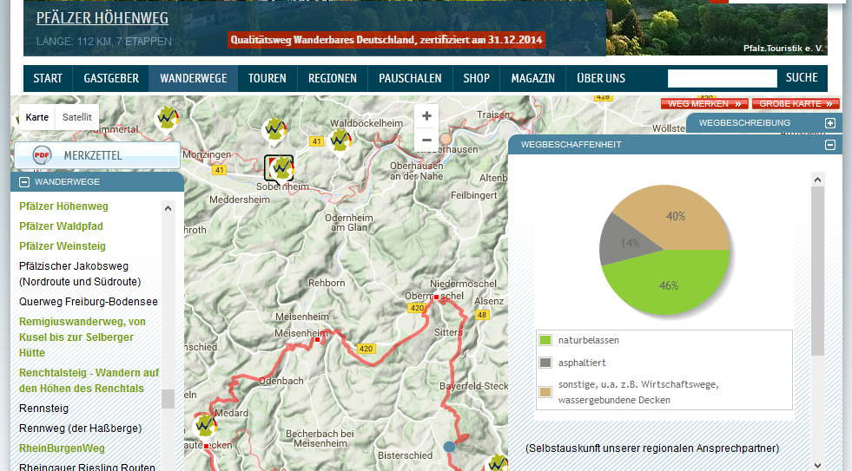Click green naturbelassen legend swatch
This screenshot has width=852, height=471.
point(545,341)
